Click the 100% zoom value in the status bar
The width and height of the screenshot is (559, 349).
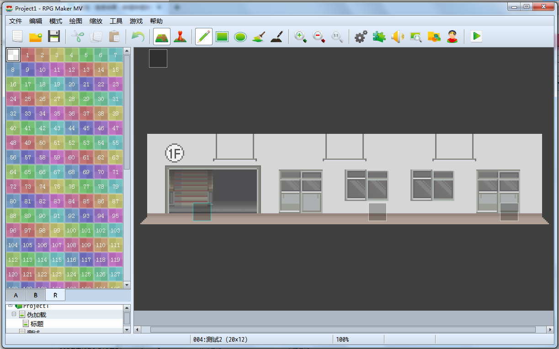click(342, 339)
